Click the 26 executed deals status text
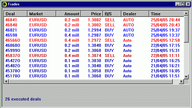This screenshot has height=108, width=192. 23,99
